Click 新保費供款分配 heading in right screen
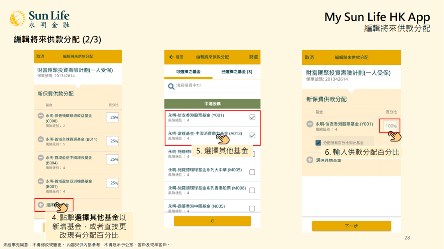The height and width of the screenshot is (249, 444). click(x=326, y=99)
